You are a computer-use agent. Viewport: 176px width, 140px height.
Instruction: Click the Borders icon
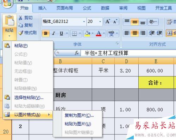point(74,33)
